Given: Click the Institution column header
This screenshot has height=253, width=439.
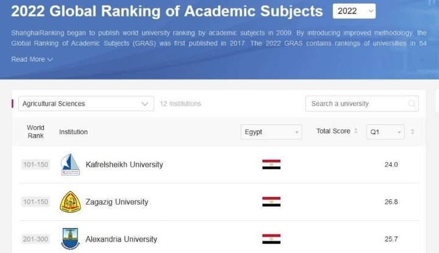Looking at the screenshot, I should [73, 132].
